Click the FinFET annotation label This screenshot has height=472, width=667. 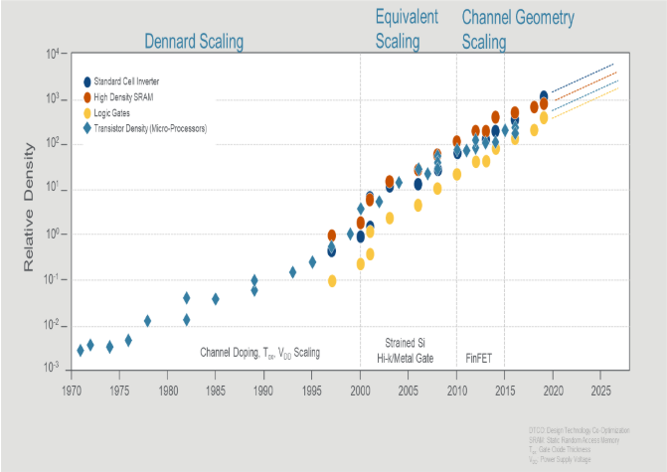coord(478,359)
